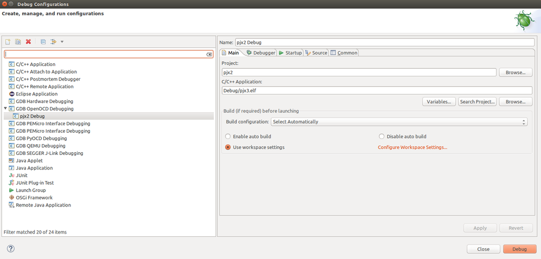
Task: Select GDB OpenOCD Debugging tree item
Action: tap(44, 108)
